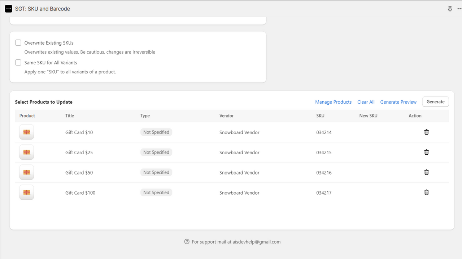
Task: Click the Title column header
Action: tap(70, 116)
